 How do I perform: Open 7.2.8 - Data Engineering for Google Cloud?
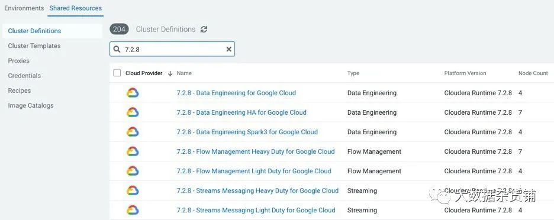[x=236, y=93]
